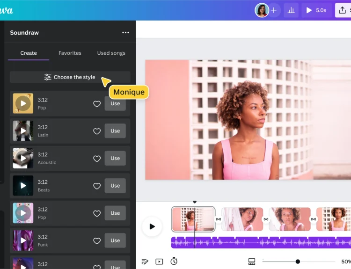Toggle the page thumbnails view icon near the zoom slider
Viewport: 351px width, 269px height.
252,262
